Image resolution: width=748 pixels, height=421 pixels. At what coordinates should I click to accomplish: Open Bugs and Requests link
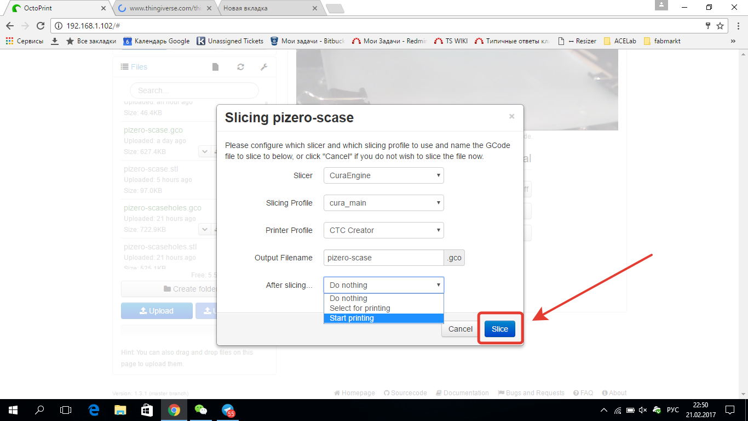pos(531,393)
